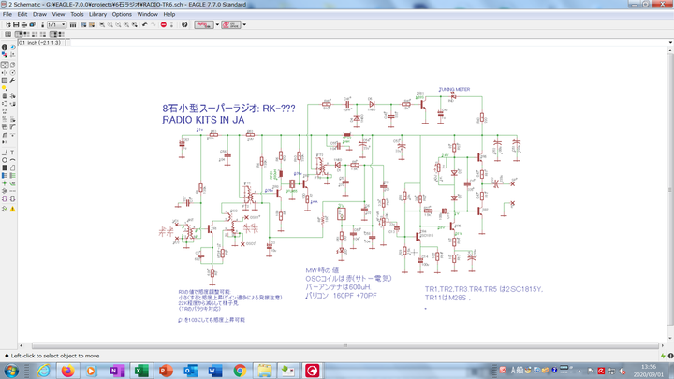Open the Library menu
The image size is (674, 379).
97,15
